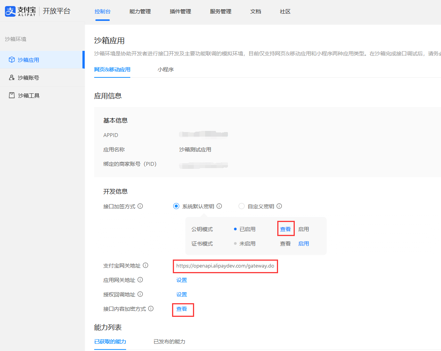Click info icon next to 授权回调地址
This screenshot has height=351, width=441.
(x=140, y=294)
